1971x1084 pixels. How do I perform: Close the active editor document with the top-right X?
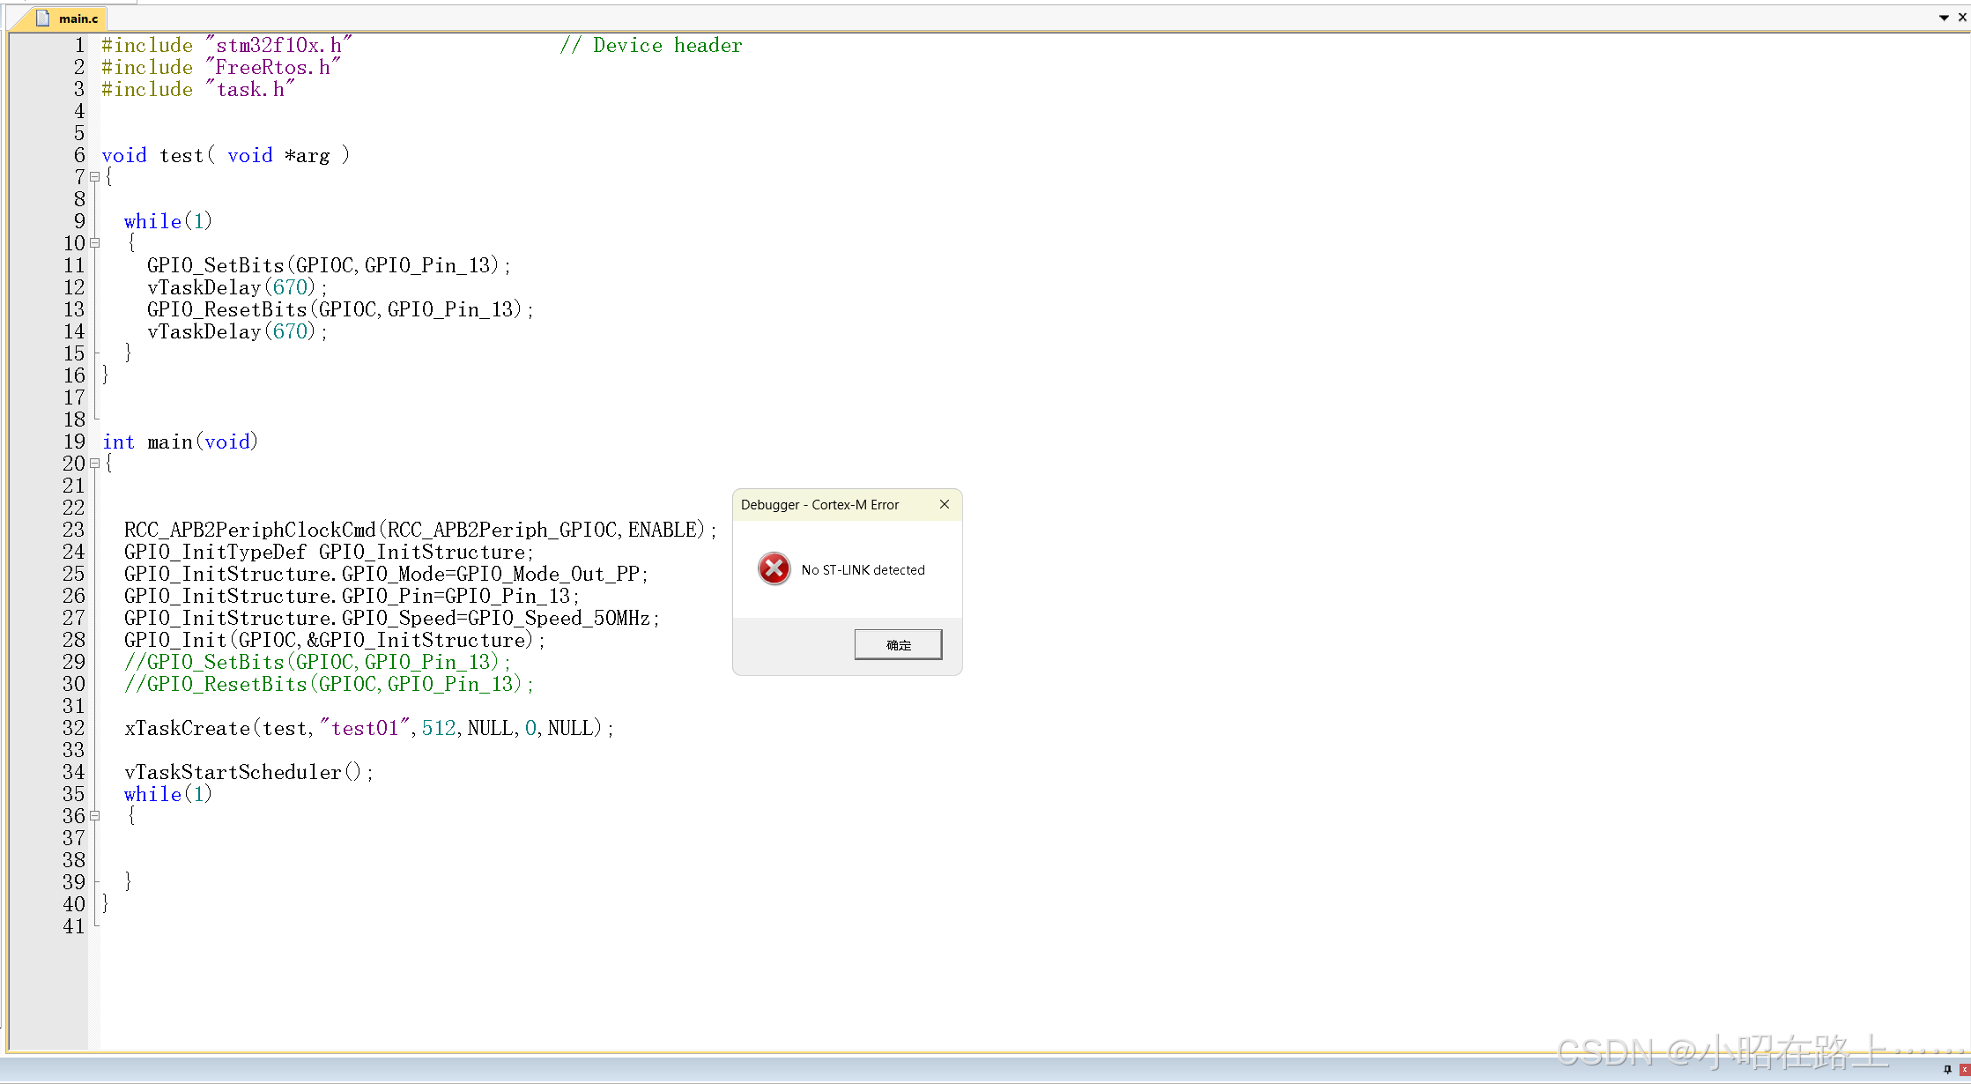click(x=1962, y=17)
